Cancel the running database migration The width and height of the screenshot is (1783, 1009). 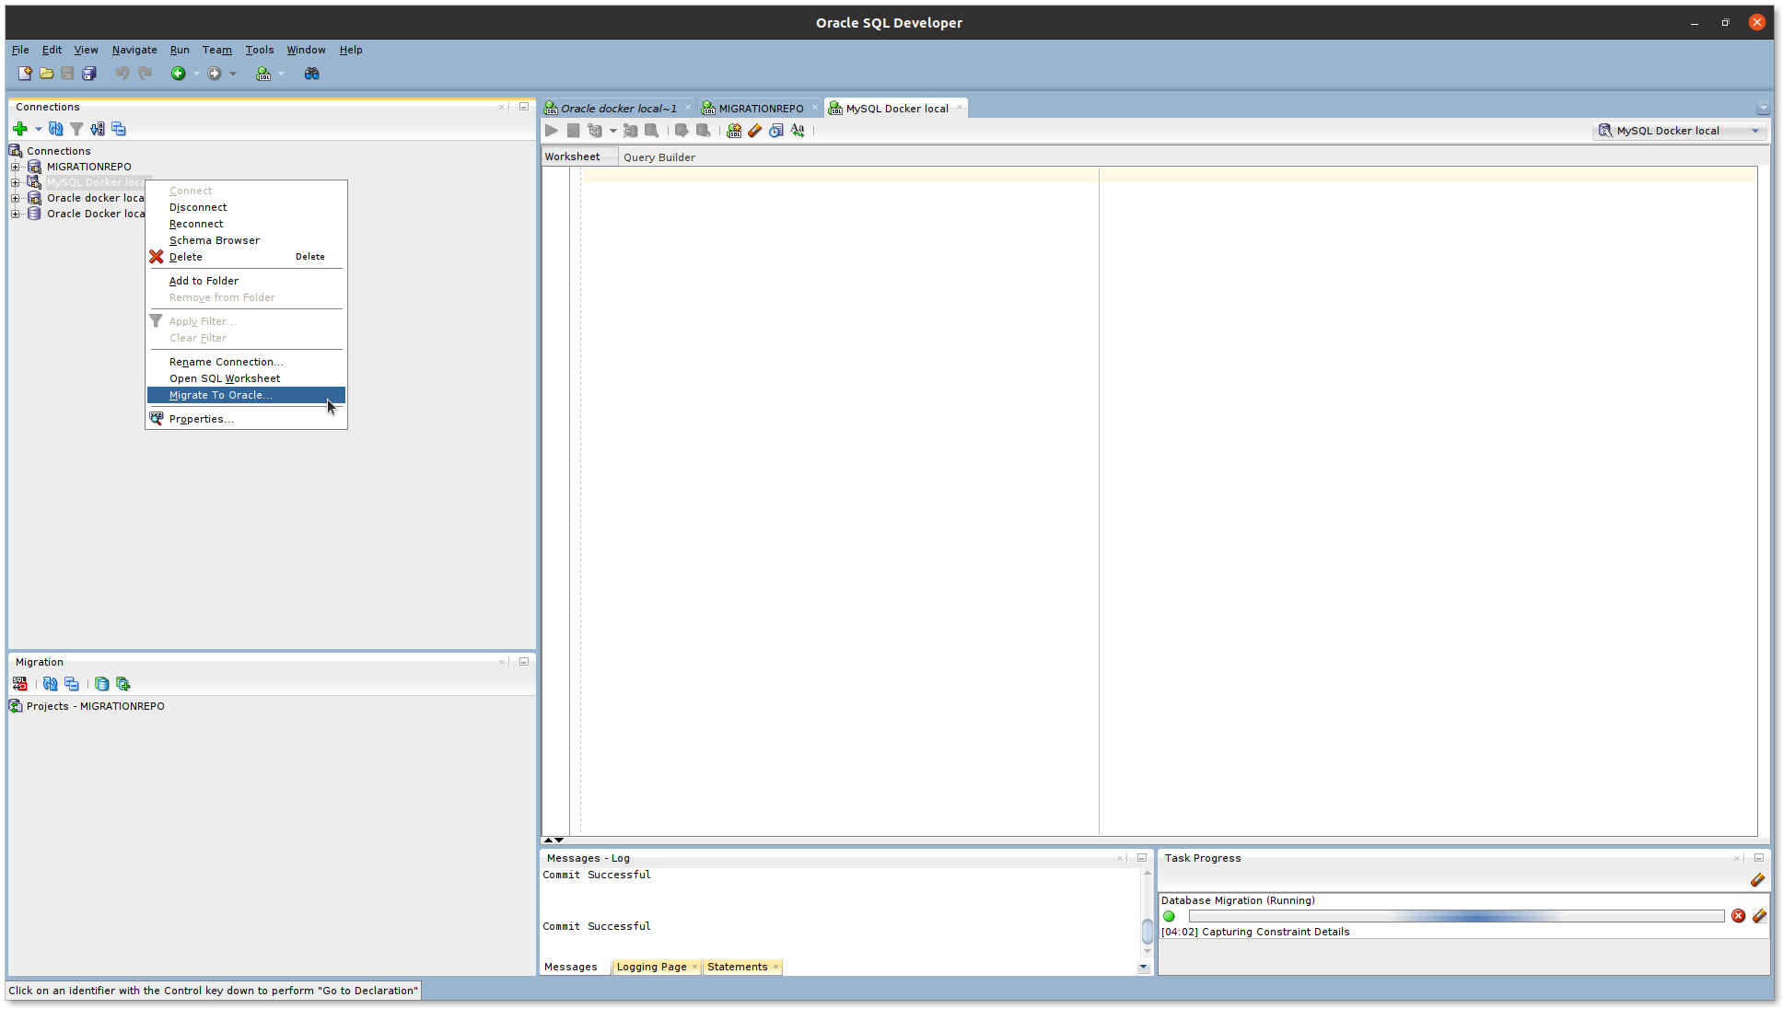point(1739,916)
